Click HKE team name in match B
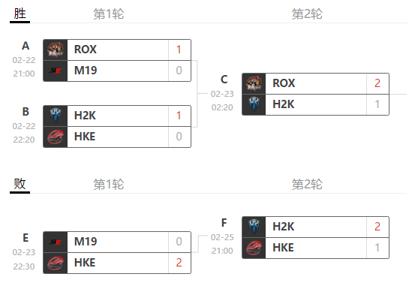Screen dimensions: 409x289 [x=85, y=137]
